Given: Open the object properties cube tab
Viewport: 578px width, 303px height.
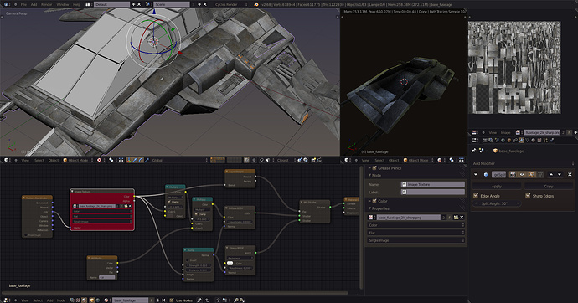Looking at the screenshot, I should (x=509, y=141).
